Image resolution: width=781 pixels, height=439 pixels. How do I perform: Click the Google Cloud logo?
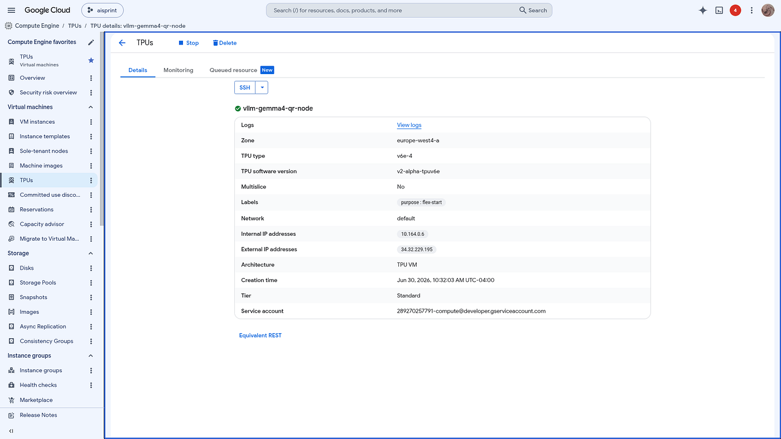coord(47,10)
